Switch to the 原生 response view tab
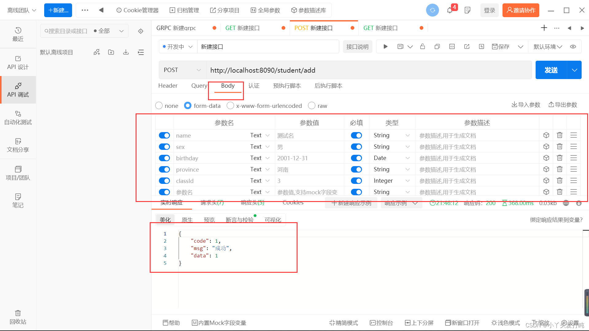This screenshot has height=331, width=589. point(187,220)
